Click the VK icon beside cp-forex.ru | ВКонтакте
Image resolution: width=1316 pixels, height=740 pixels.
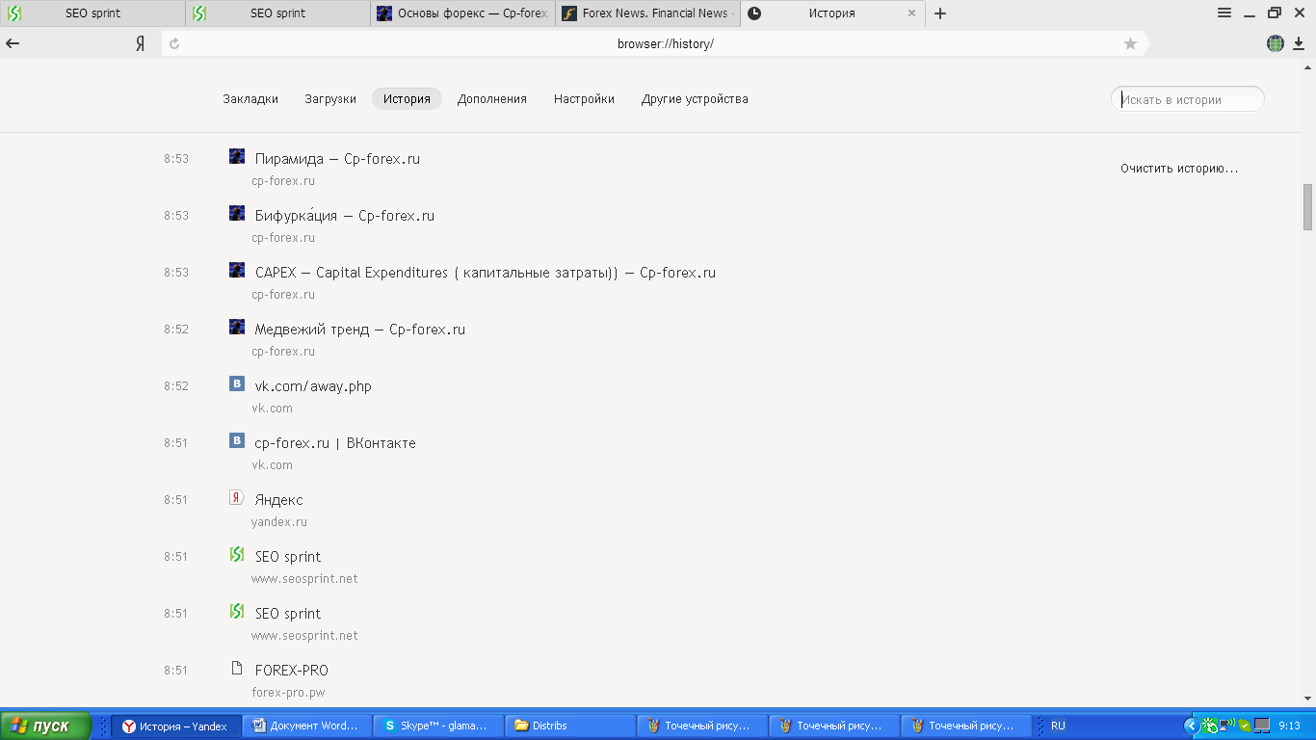coord(237,440)
